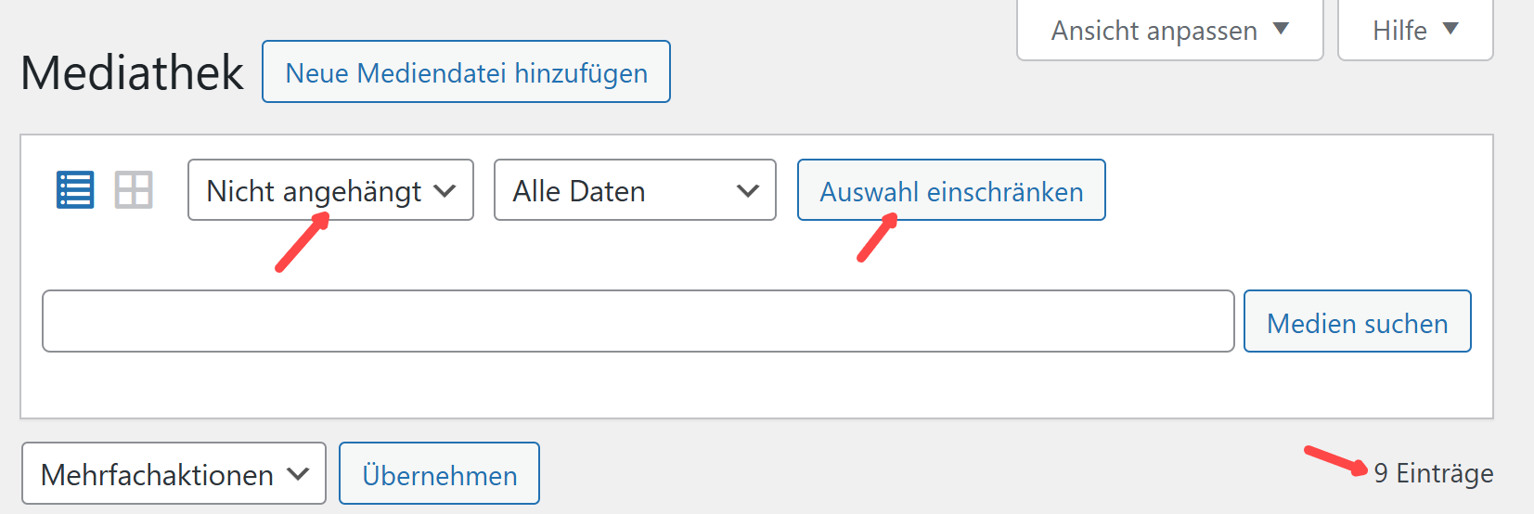Click the Mediathek page heading

pyautogui.click(x=132, y=72)
